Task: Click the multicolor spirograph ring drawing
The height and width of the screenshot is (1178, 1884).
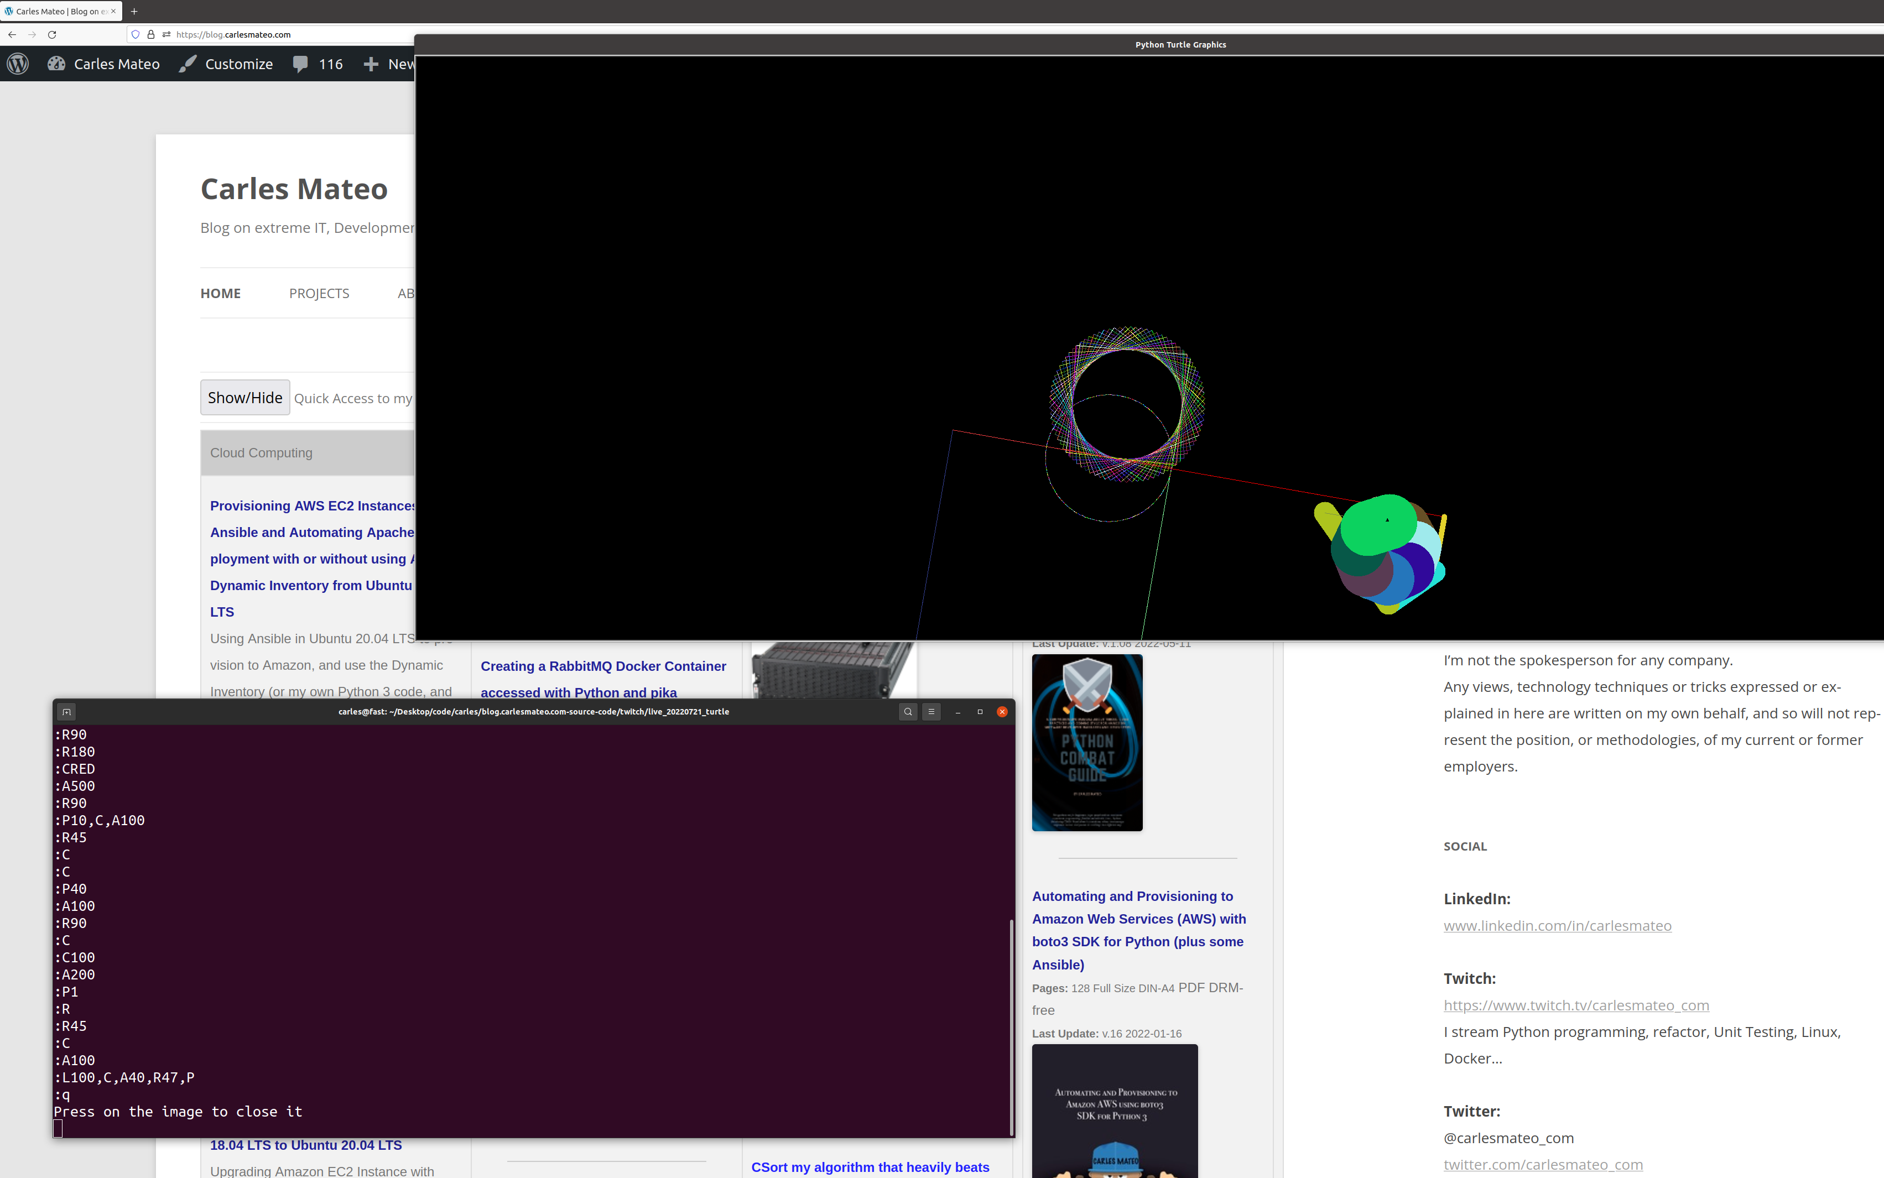Action: click(x=1127, y=404)
